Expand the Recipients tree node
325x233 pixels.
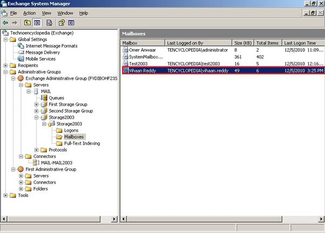(5, 65)
